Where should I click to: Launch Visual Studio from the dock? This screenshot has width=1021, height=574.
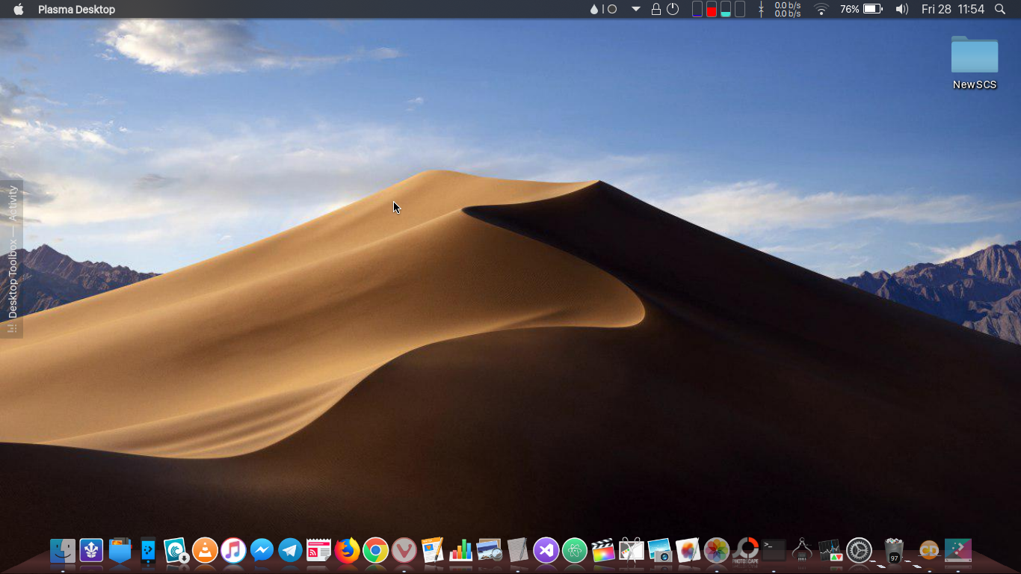point(546,551)
